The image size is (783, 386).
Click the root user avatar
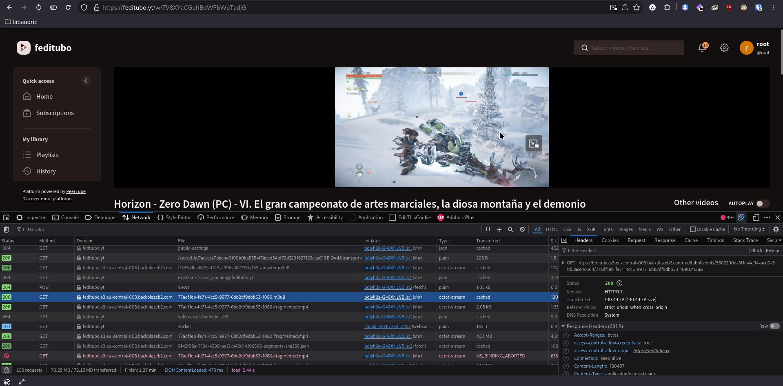pyautogui.click(x=746, y=48)
